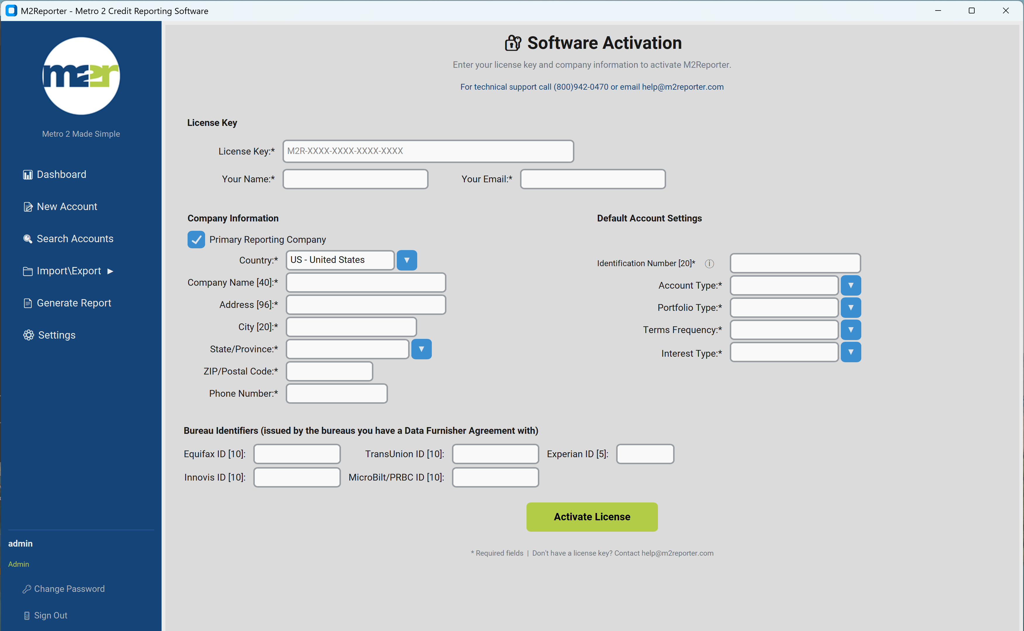Click the New Account edit icon
Viewport: 1024px width, 631px height.
click(27, 207)
